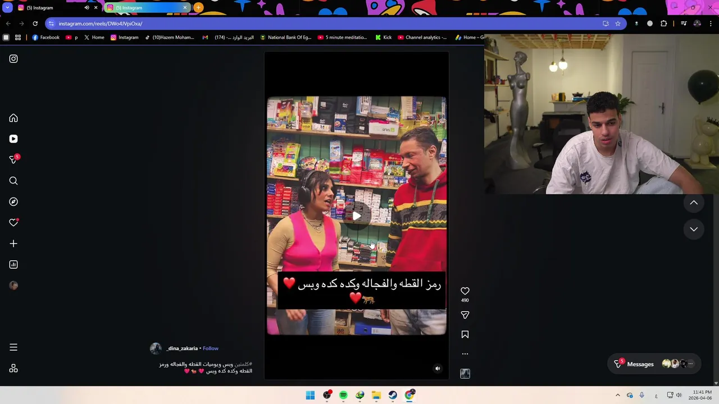Reload the Instagram page
719x404 pixels.
click(x=35, y=24)
